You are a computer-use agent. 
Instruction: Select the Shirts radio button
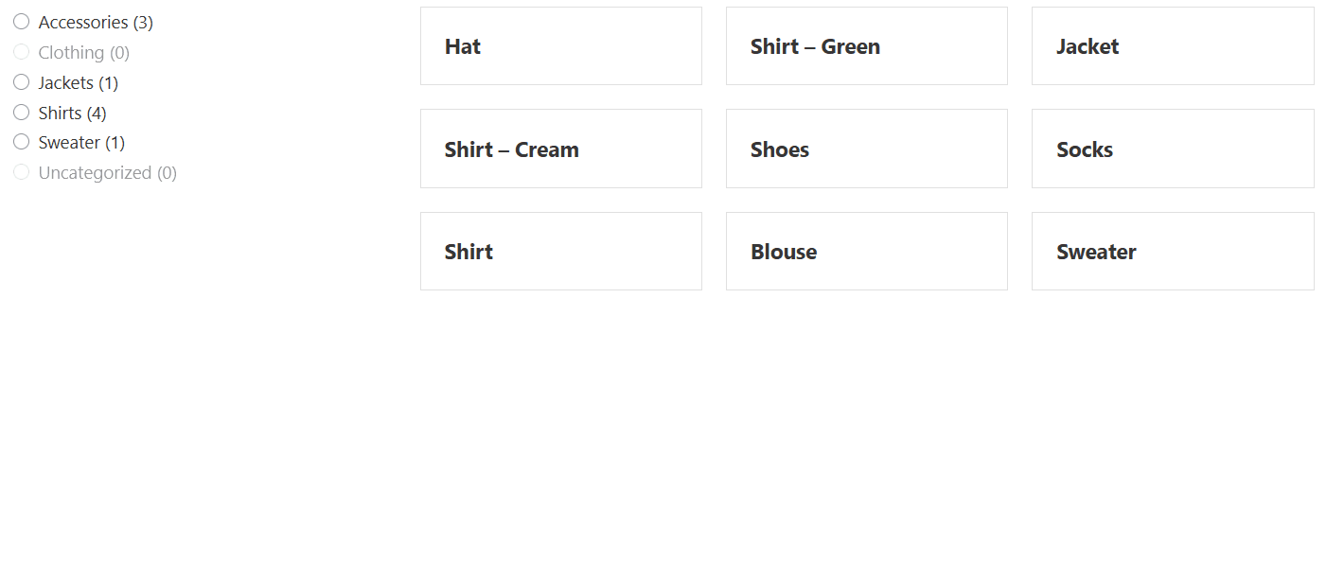pyautogui.click(x=21, y=112)
